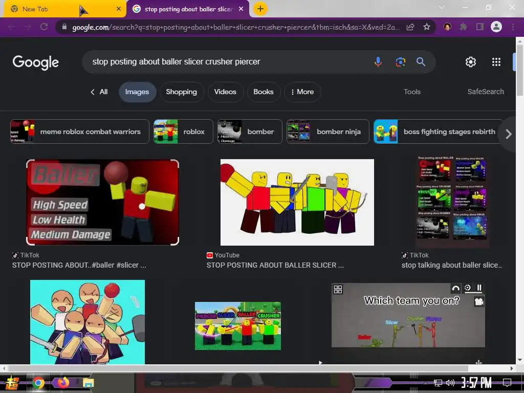The height and width of the screenshot is (393, 524).
Task: Open the Extensions puzzle piece menu
Action: coord(463,27)
